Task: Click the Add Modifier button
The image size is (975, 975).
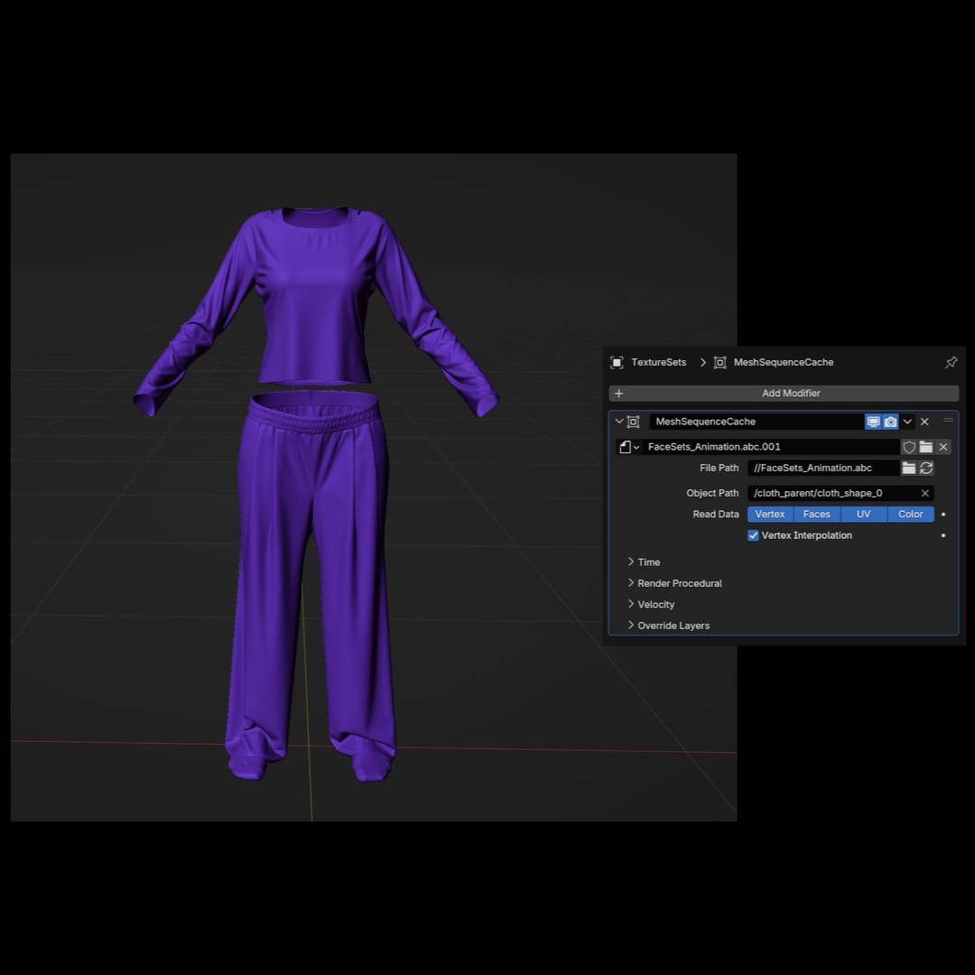Action: (784, 393)
